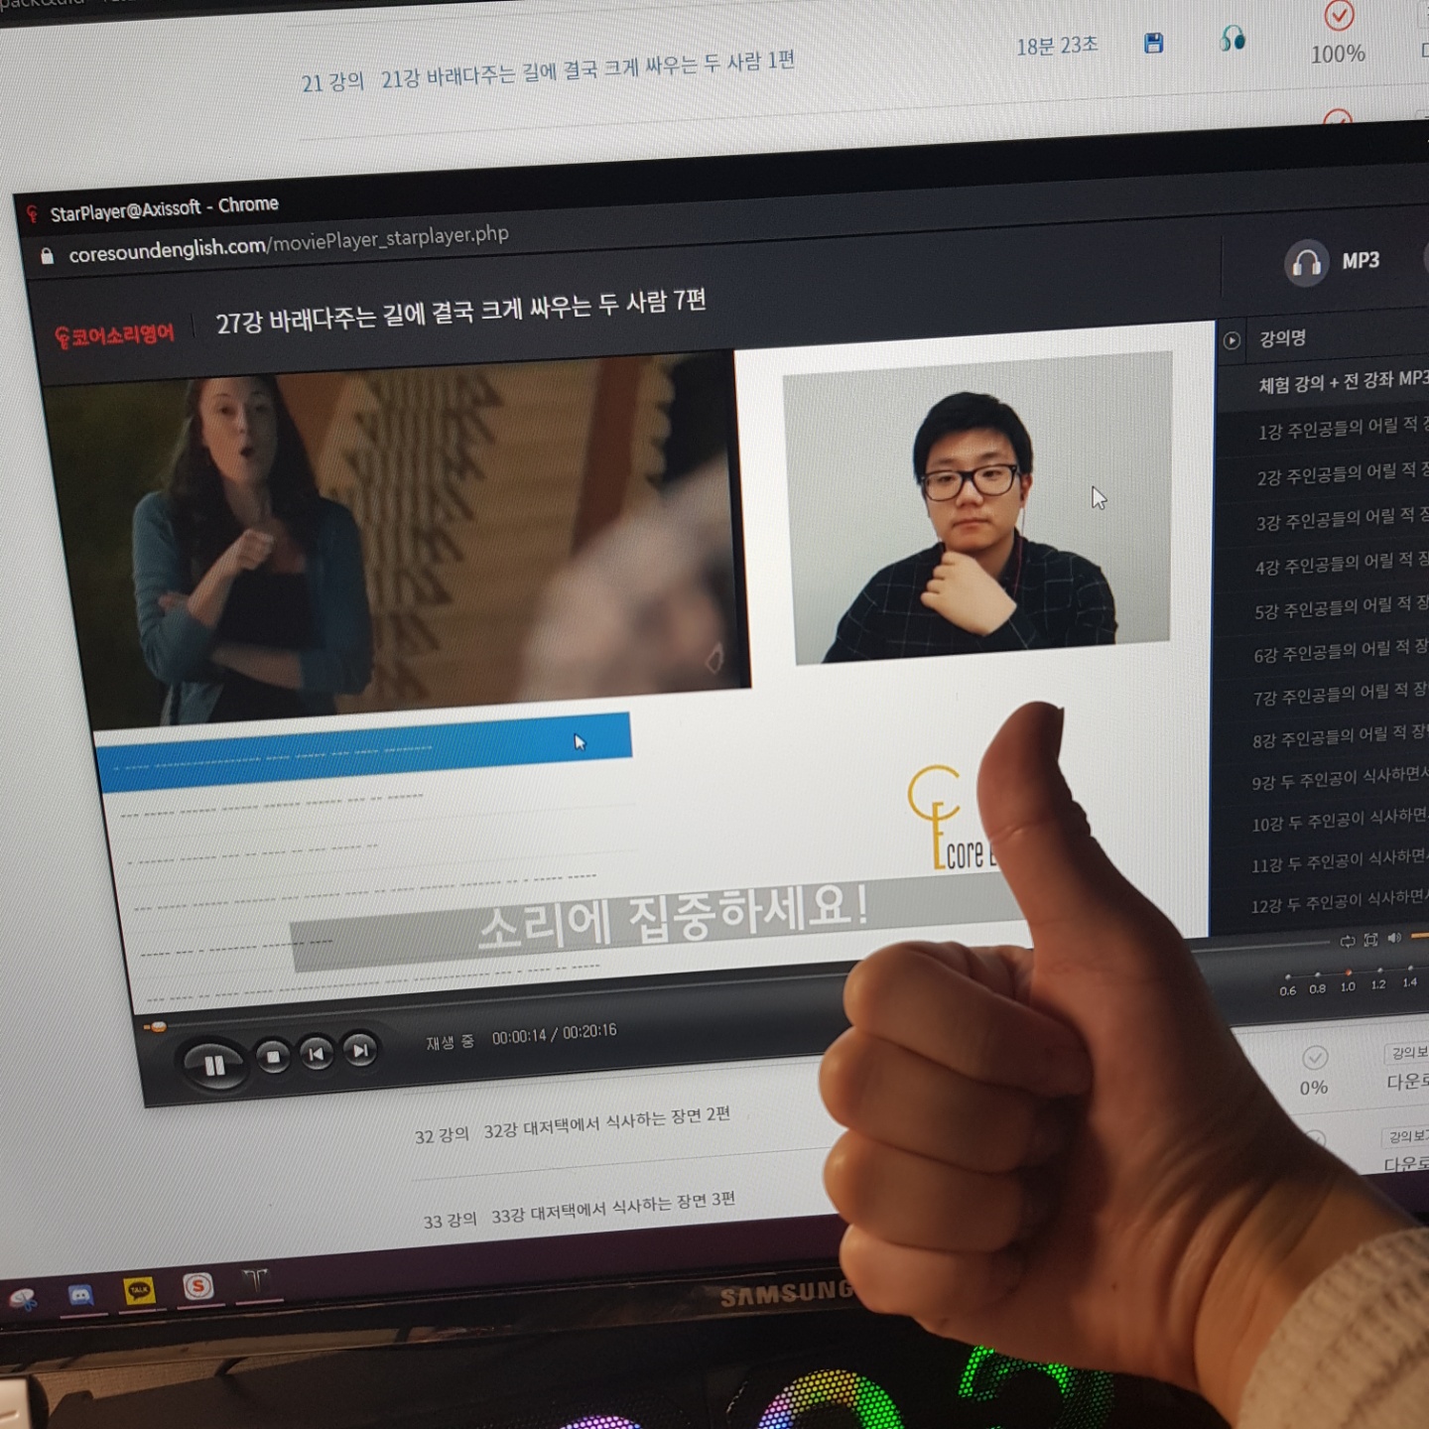The image size is (1429, 1429).
Task: Click 체험 강의 + 전 강좌 MP3 header
Action: pos(1343,381)
